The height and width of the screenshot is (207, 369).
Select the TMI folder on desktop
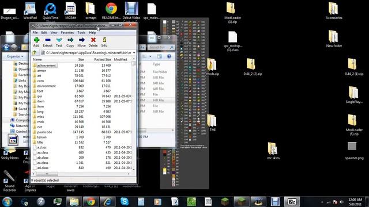pos(212,122)
